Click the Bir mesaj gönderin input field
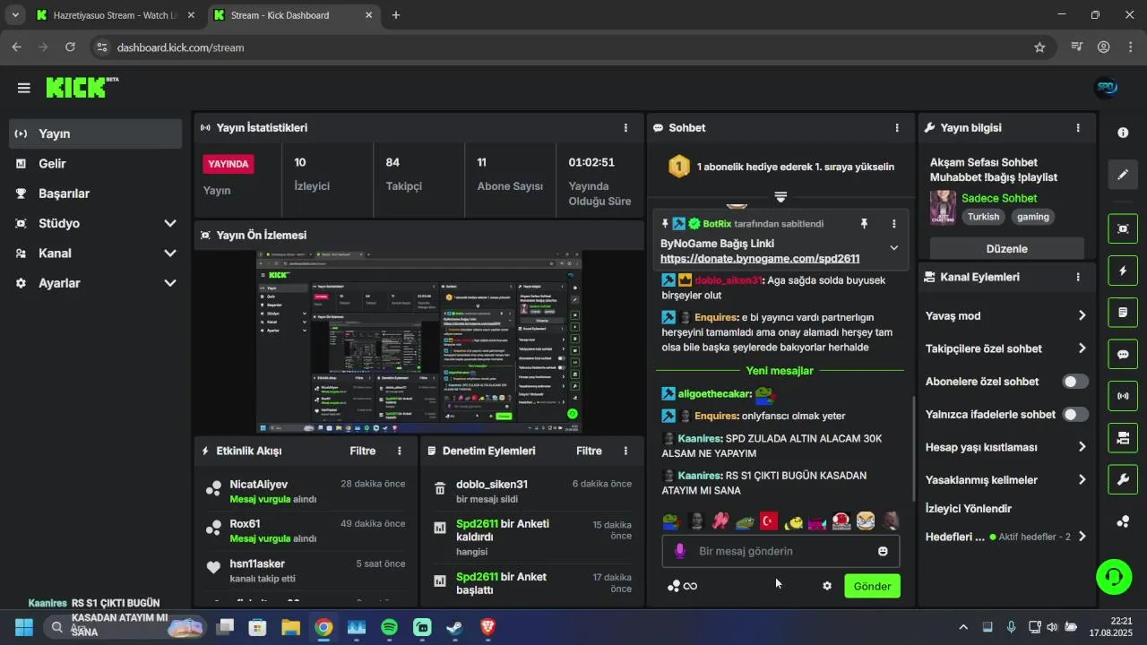Viewport: 1147px width, 645px height. point(780,551)
